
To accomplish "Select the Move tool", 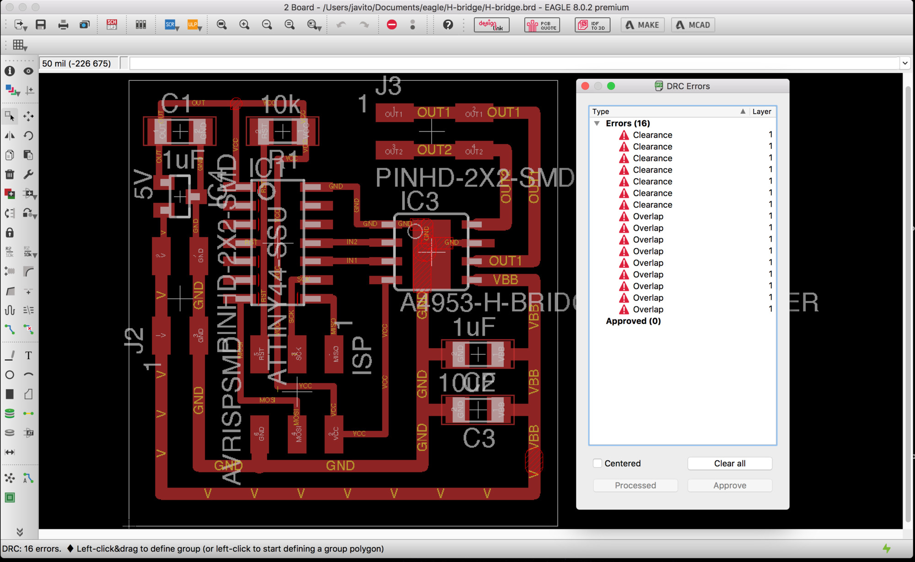I will [x=28, y=116].
